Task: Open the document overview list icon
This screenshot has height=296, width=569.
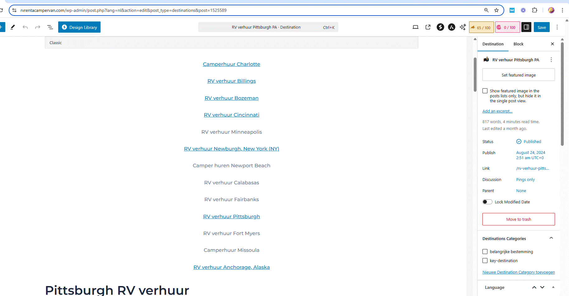Action: click(x=50, y=27)
